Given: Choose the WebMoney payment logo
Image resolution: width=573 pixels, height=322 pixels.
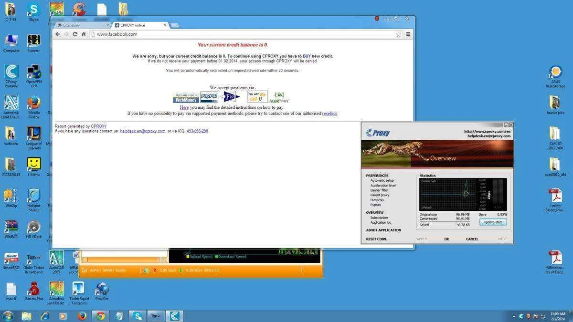Looking at the screenshot, I should click(x=186, y=98).
